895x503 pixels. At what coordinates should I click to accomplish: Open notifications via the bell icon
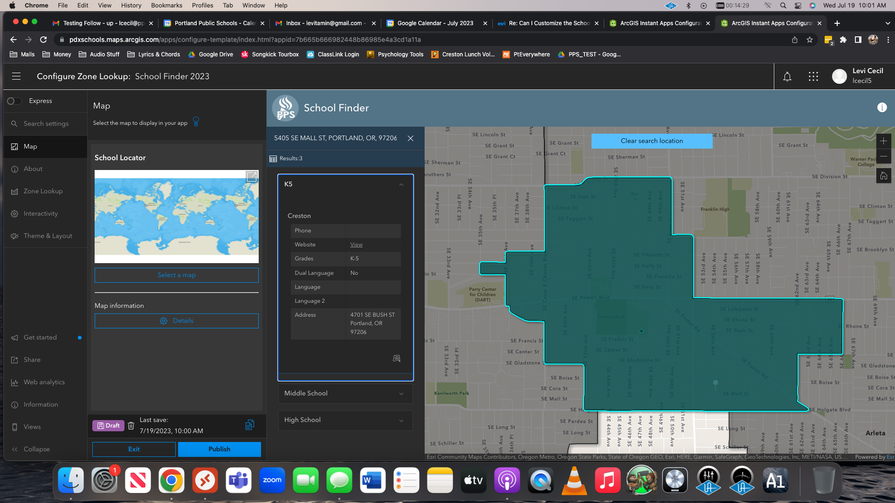click(x=787, y=76)
